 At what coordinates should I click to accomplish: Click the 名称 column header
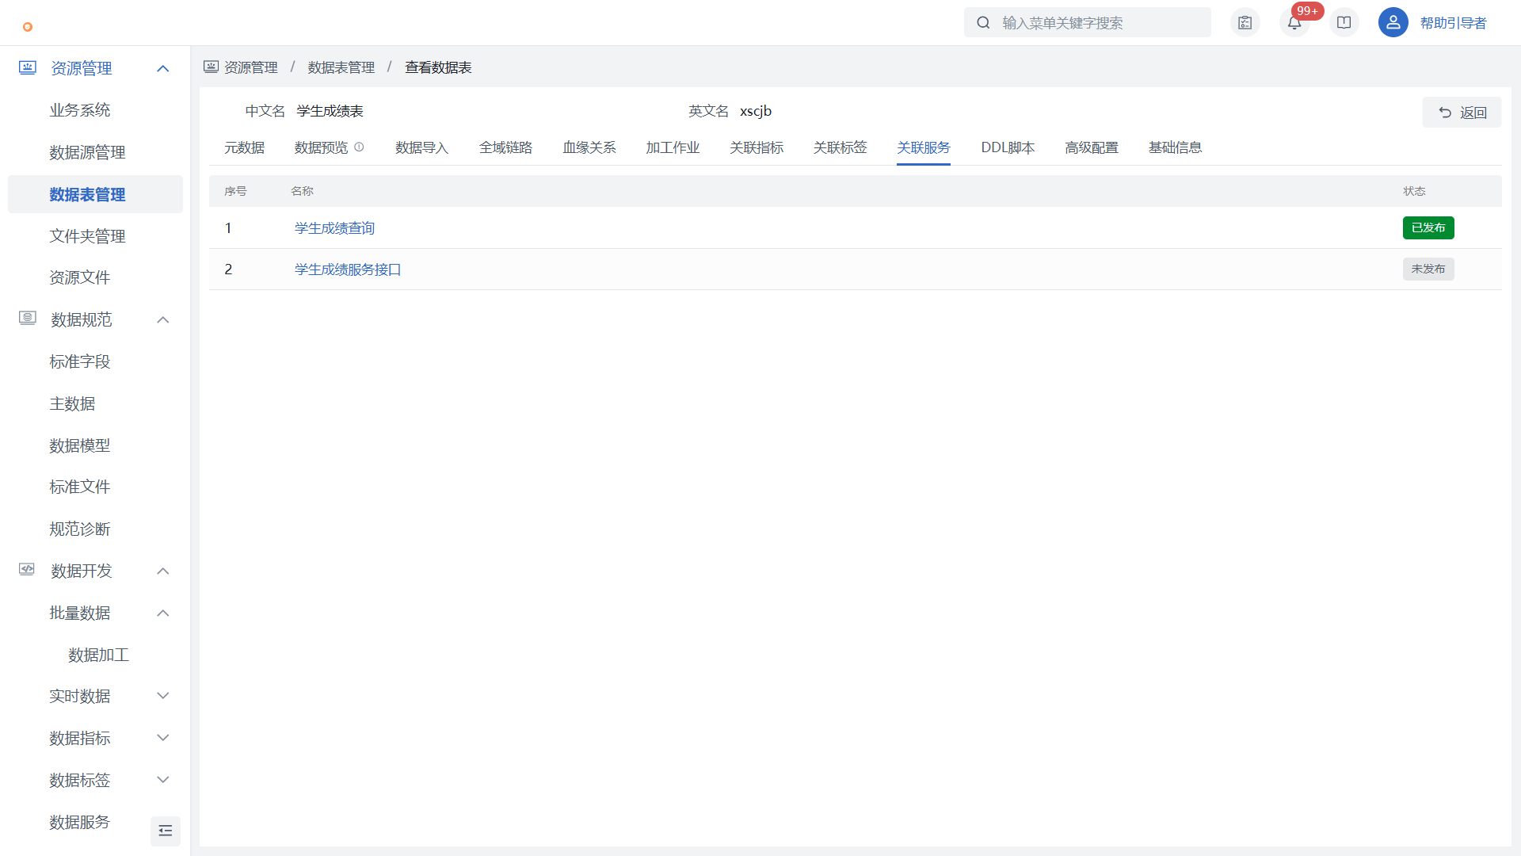tap(302, 191)
